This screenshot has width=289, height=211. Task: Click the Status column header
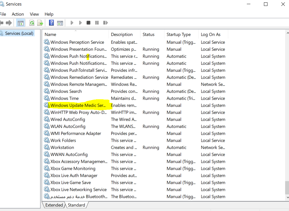point(148,35)
